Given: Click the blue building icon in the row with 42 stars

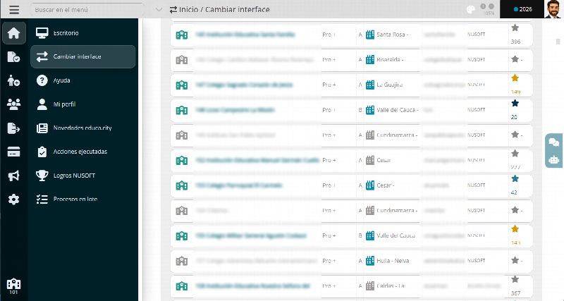Looking at the screenshot, I should (370, 185).
